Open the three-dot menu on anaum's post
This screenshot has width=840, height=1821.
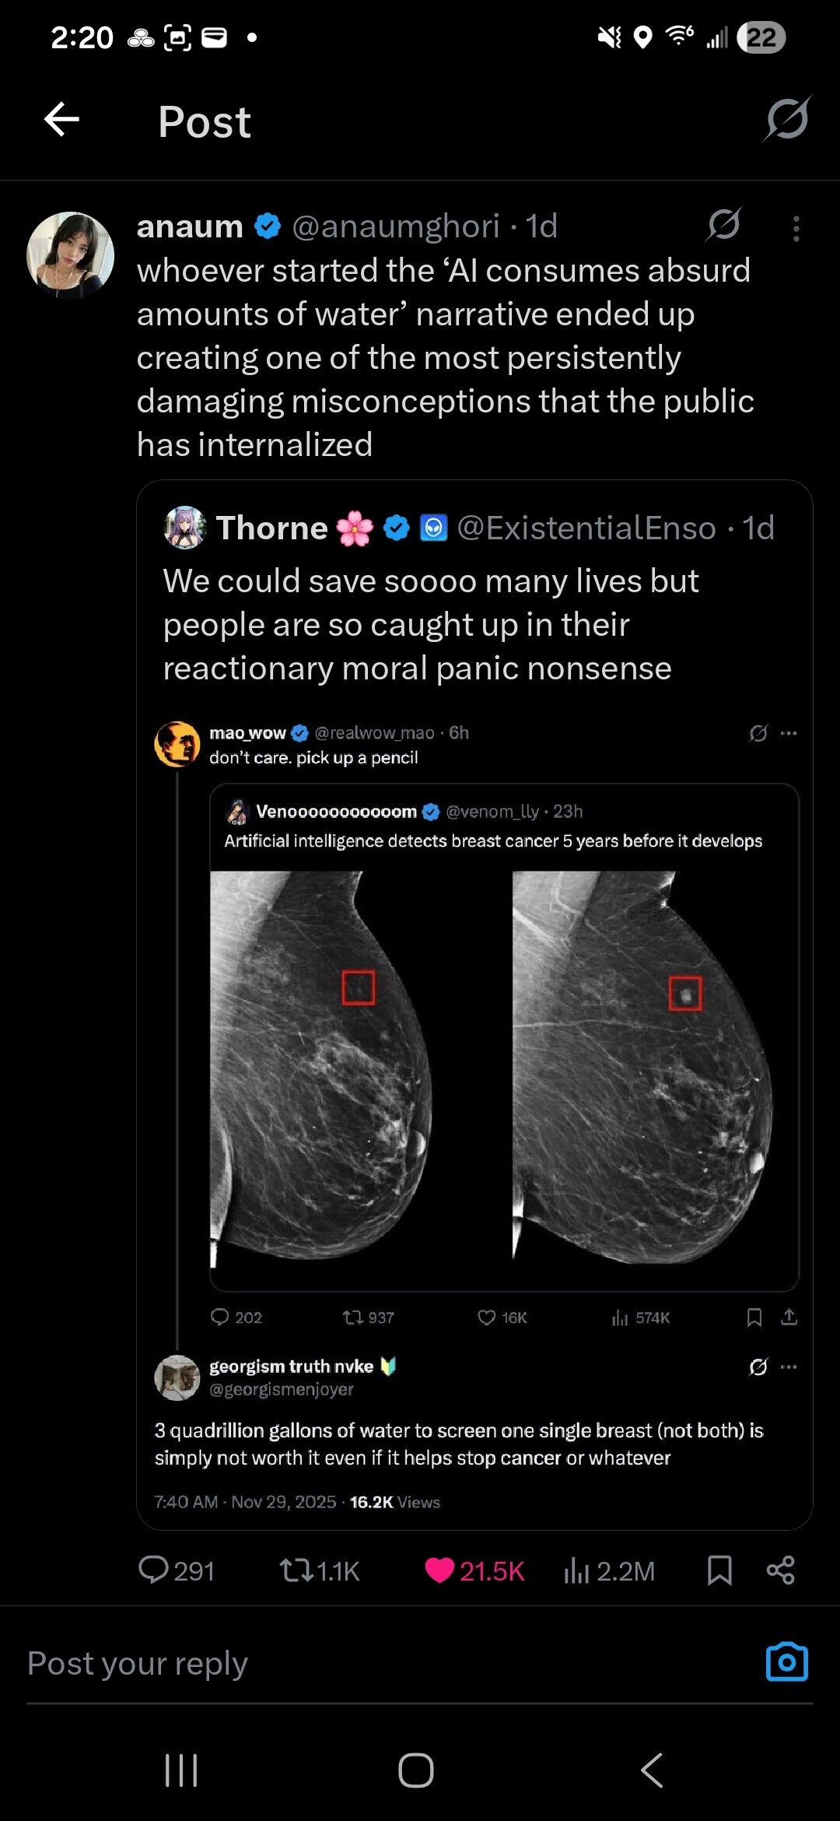coord(796,229)
